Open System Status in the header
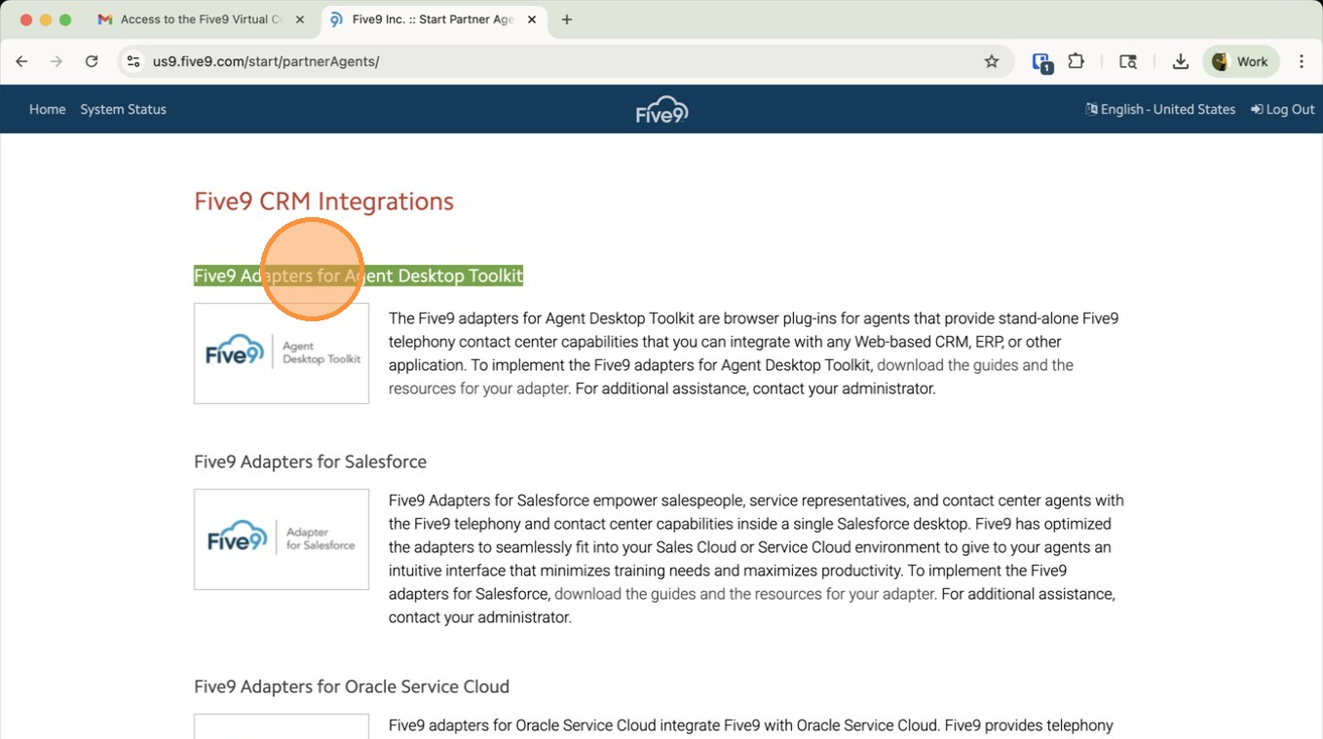The height and width of the screenshot is (739, 1323). pyautogui.click(x=123, y=109)
